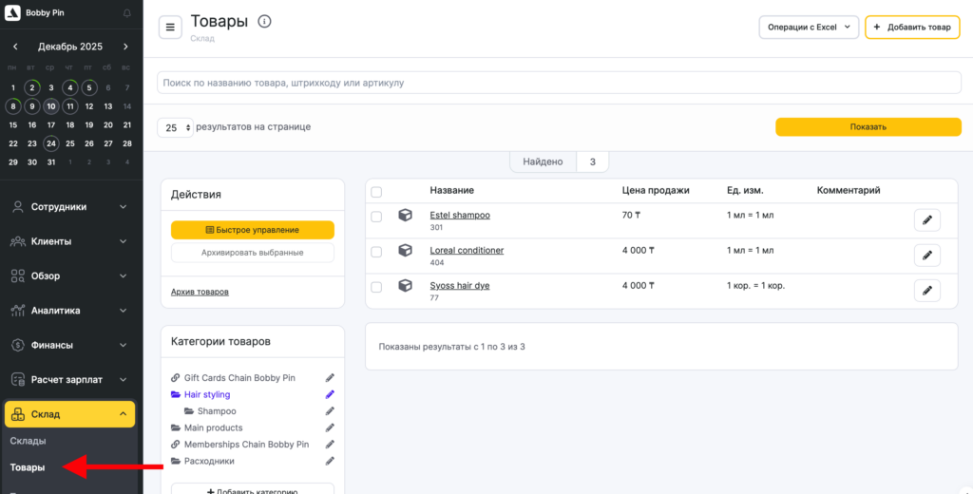973x494 pixels.
Task: Open the Склады submenu item
Action: [x=28, y=441]
